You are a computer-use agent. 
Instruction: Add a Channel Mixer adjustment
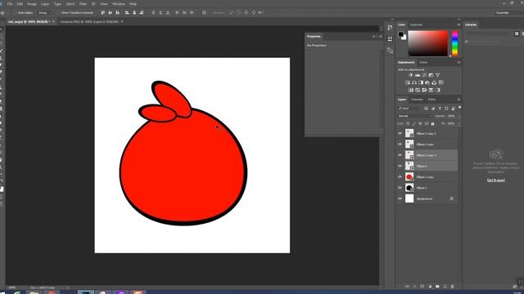(x=434, y=82)
